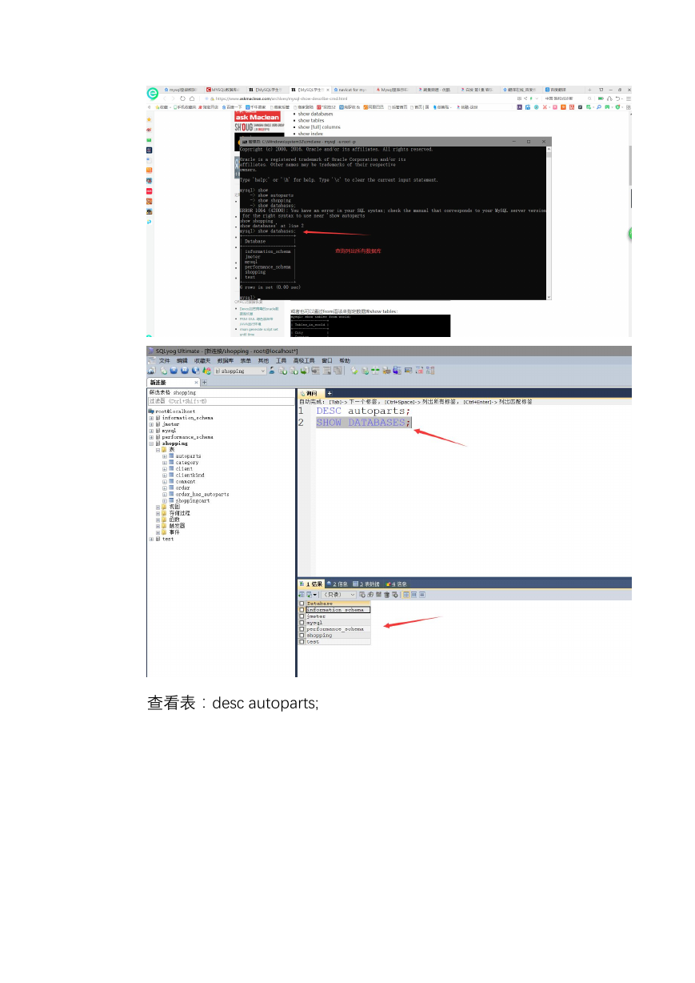Check the test result row checkbox
The width and height of the screenshot is (695, 983).
coord(302,642)
